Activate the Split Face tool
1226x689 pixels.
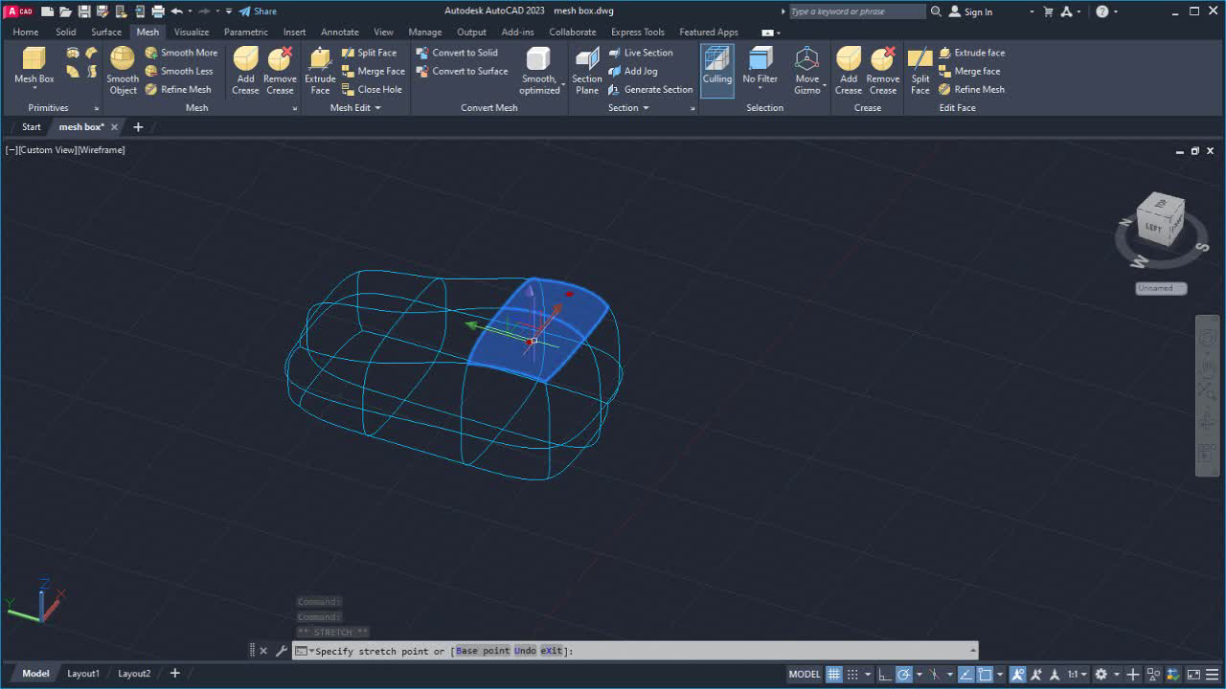[x=370, y=52]
